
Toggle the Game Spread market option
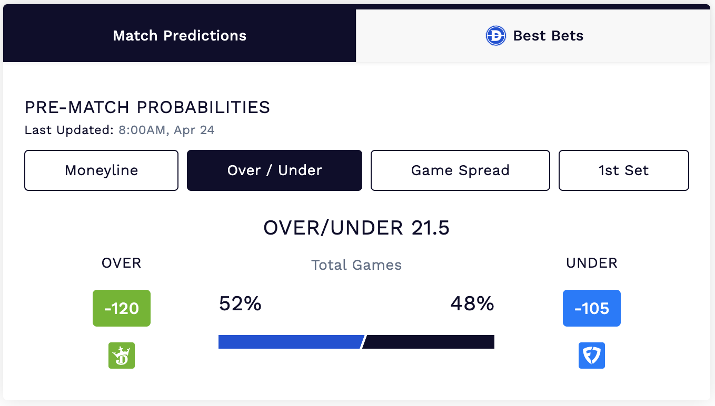[460, 170]
